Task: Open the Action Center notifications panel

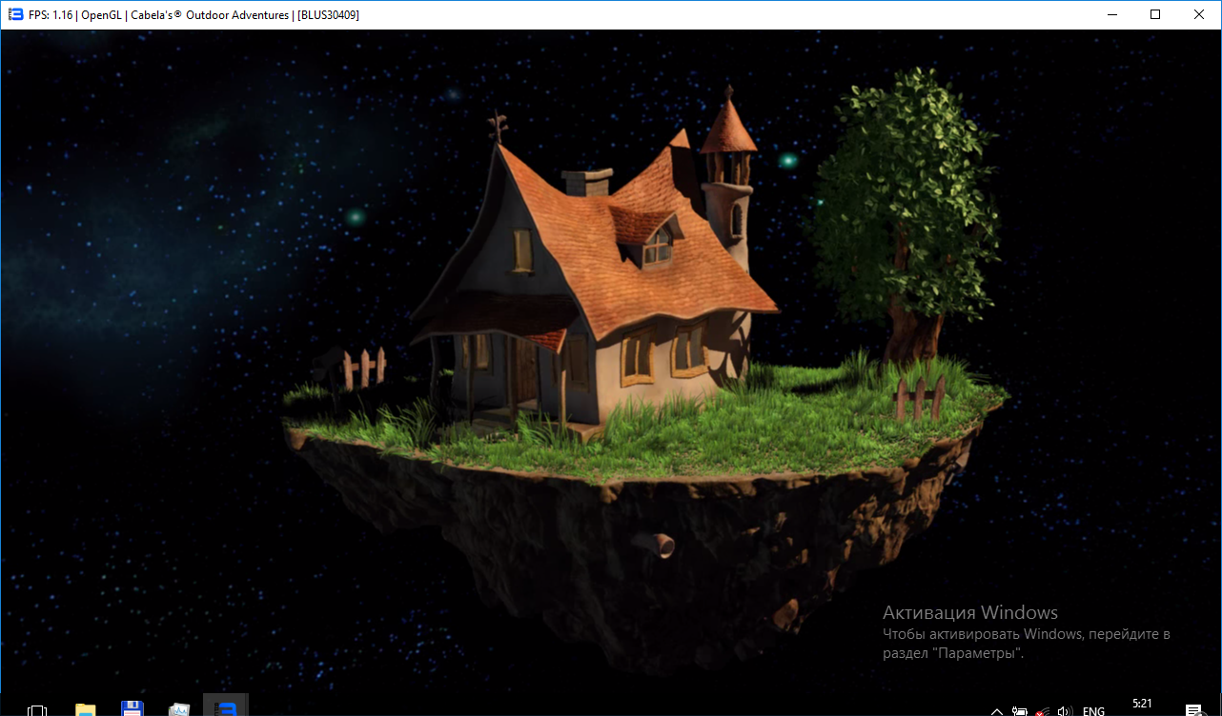Action: [x=1192, y=710]
